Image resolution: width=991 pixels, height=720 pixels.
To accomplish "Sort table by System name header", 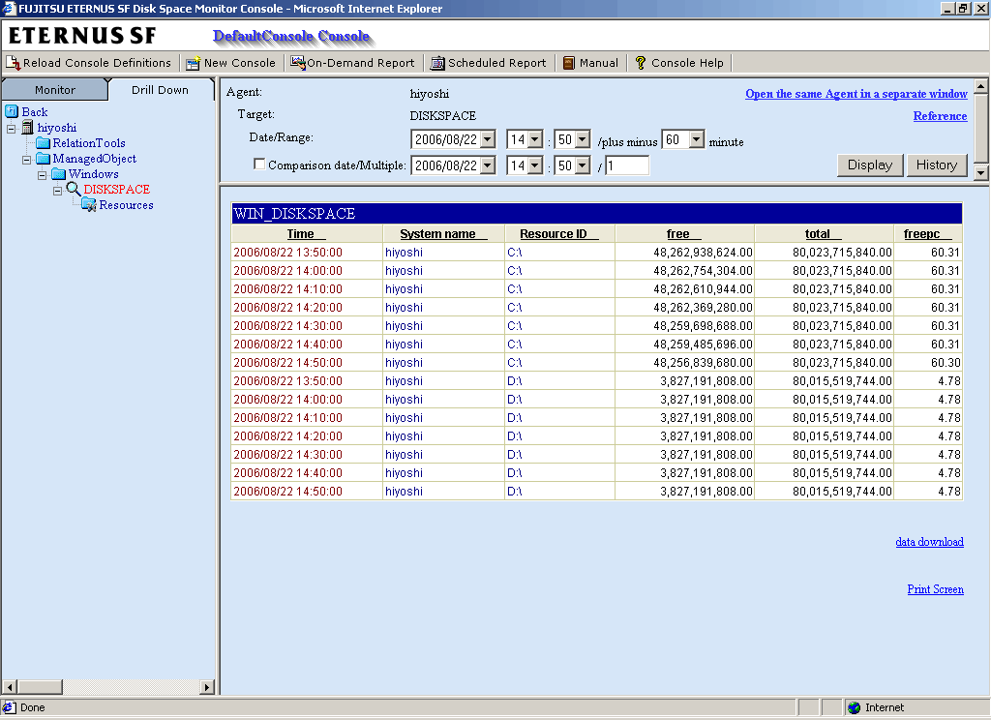I will pos(443,234).
